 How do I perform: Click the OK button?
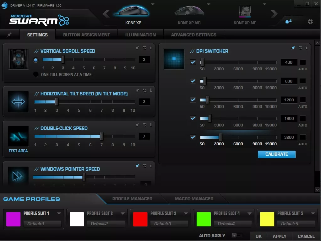point(258,236)
